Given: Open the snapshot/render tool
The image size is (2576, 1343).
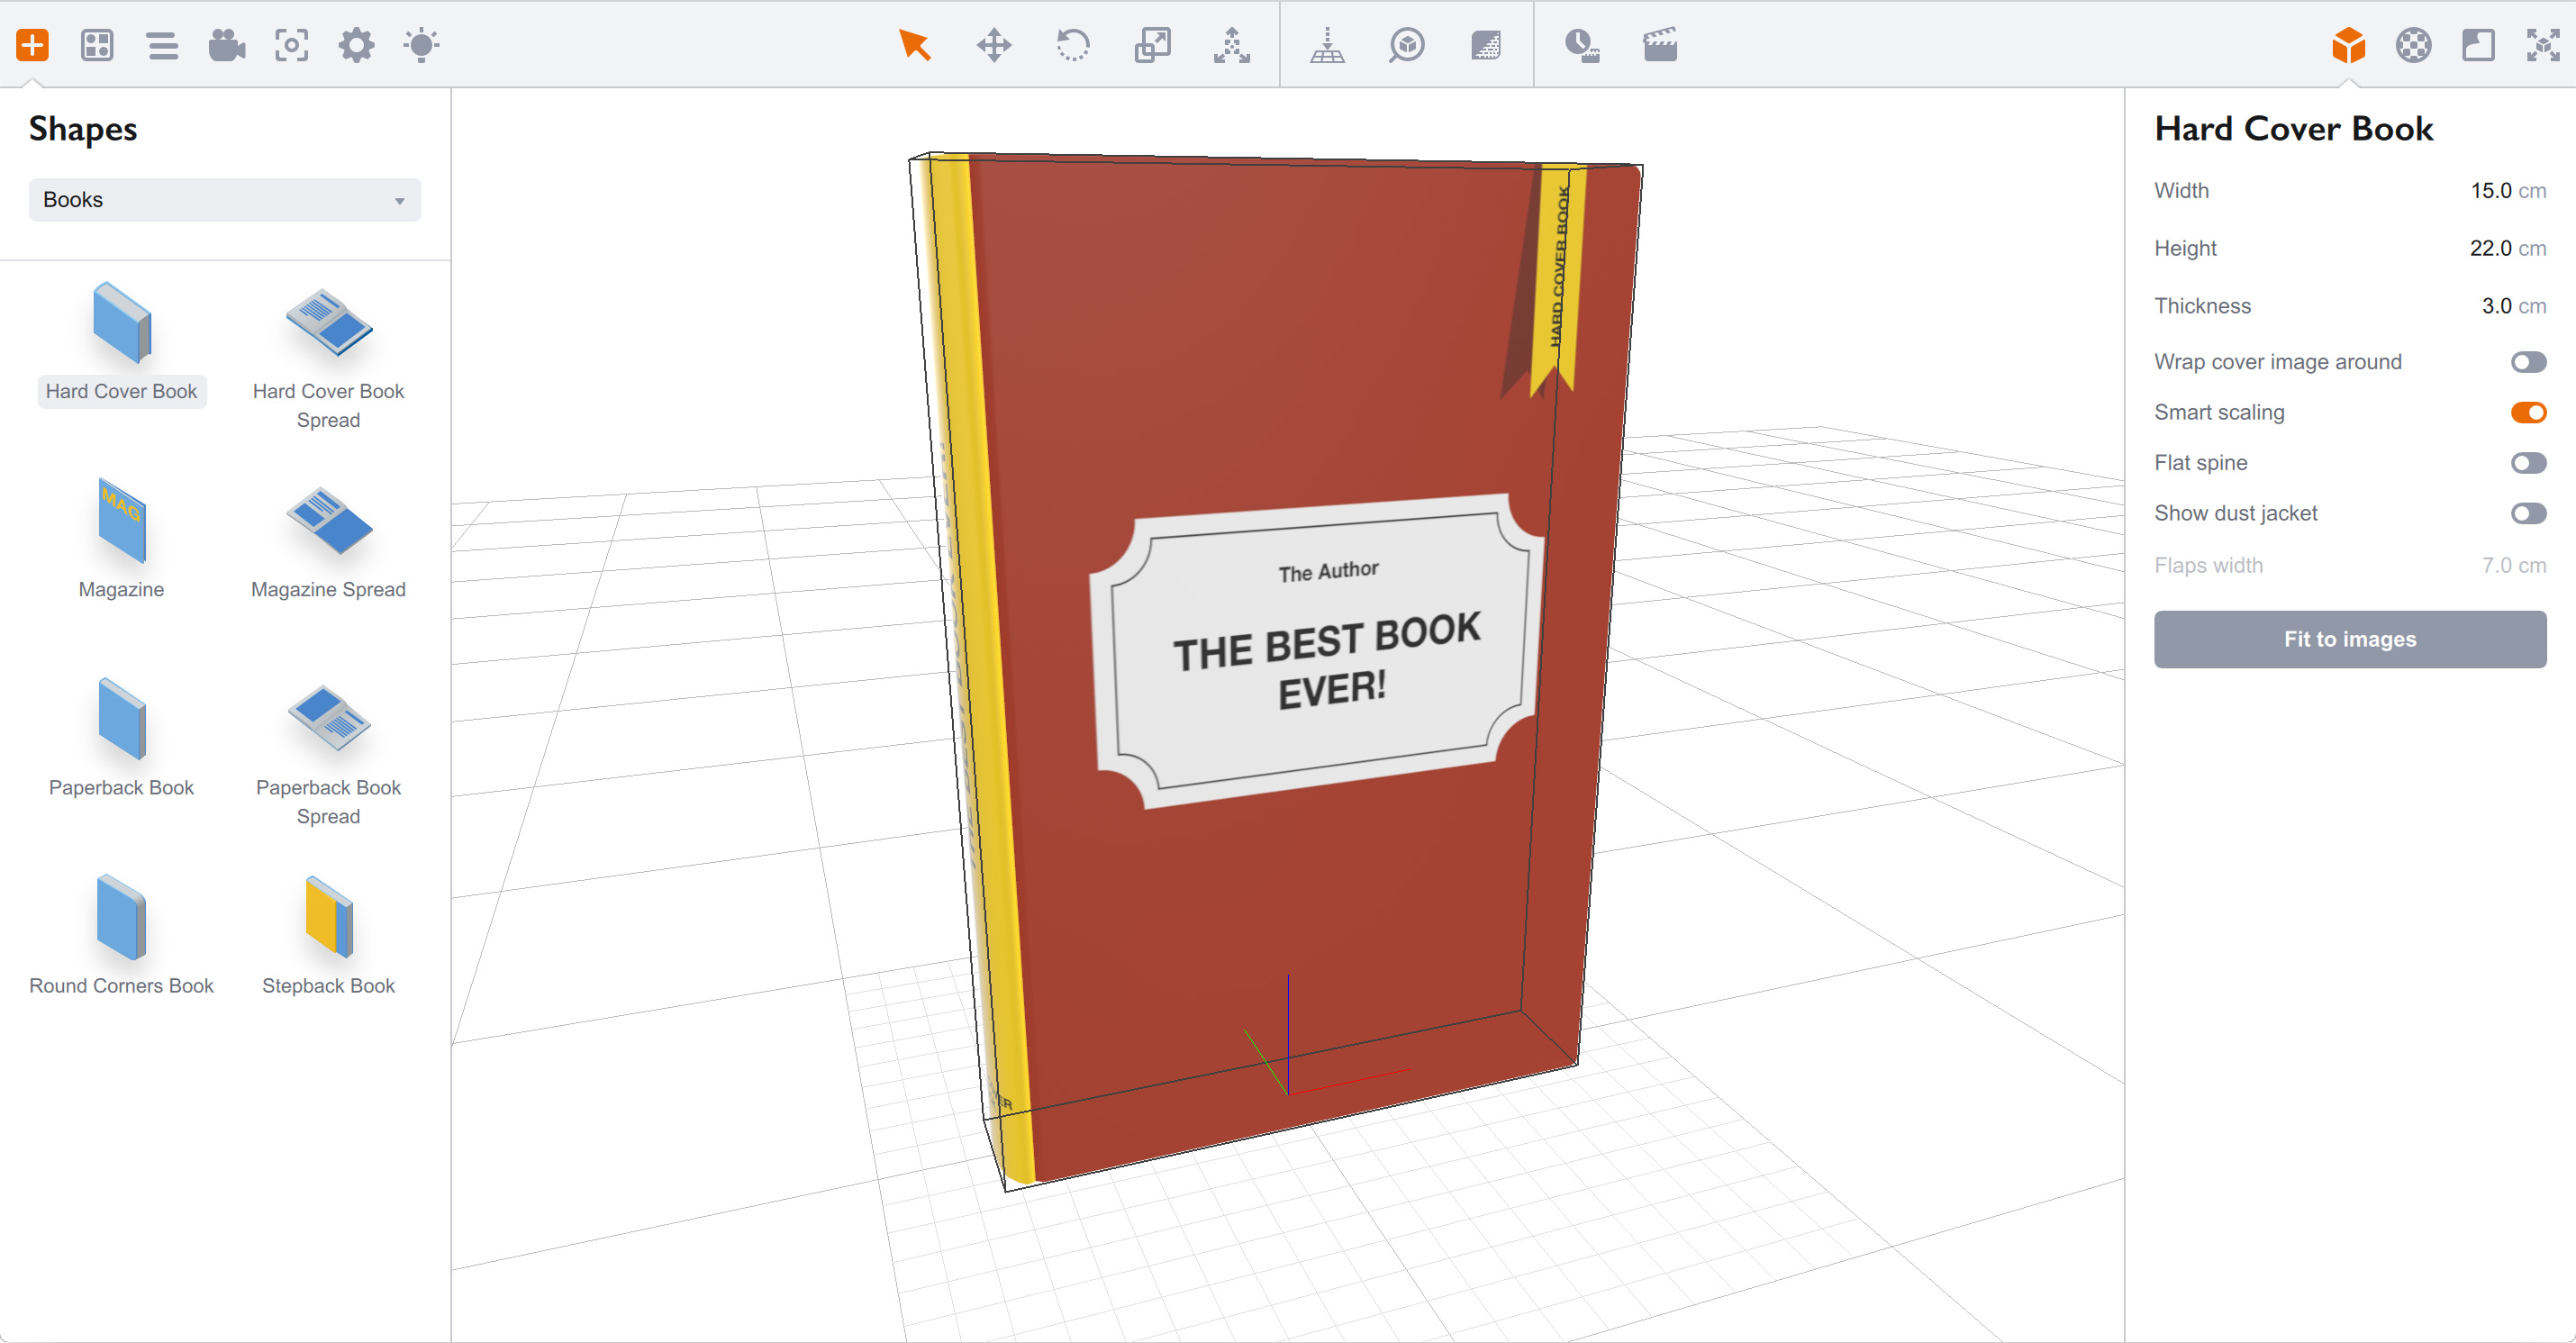Looking at the screenshot, I should click(291, 44).
